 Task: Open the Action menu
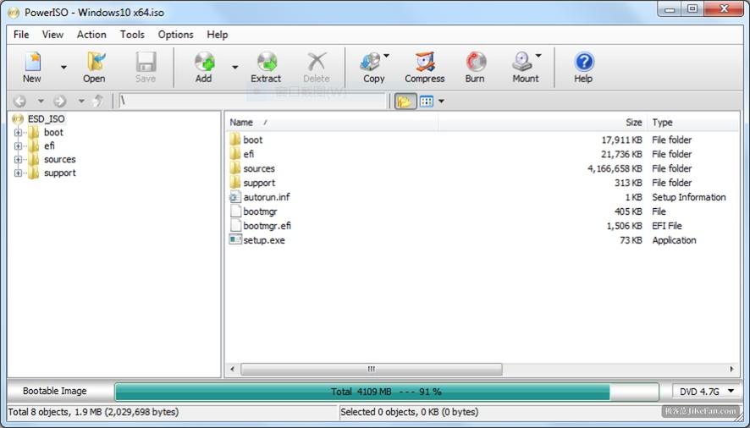pyautogui.click(x=91, y=35)
